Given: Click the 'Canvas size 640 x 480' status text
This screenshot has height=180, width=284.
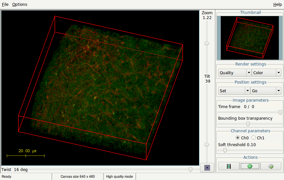Looking at the screenshot, I should point(77,176).
